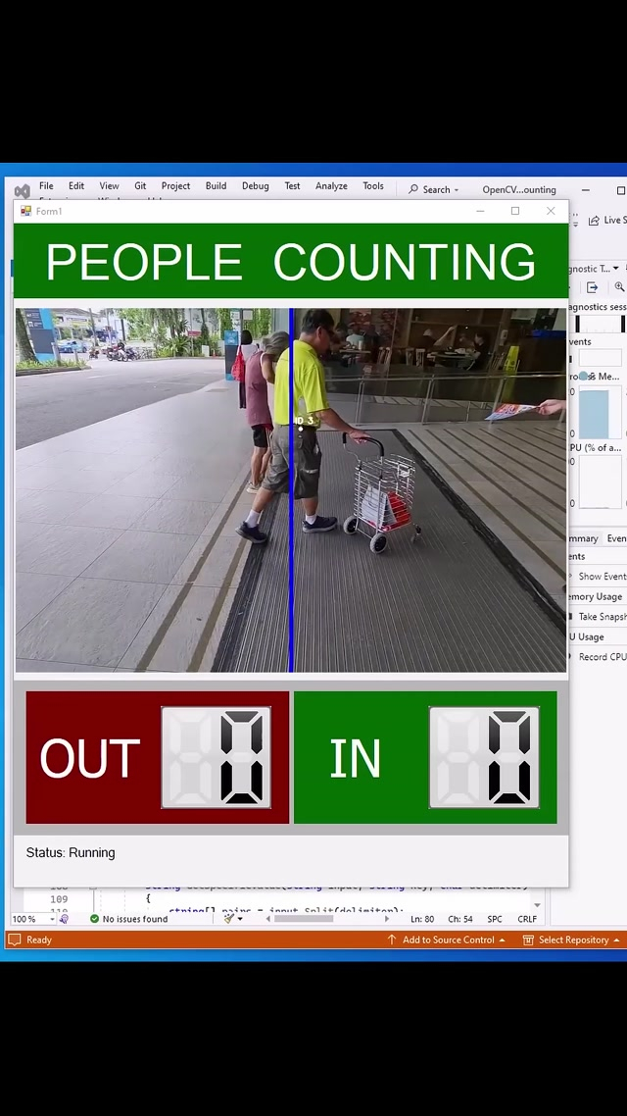The height and width of the screenshot is (1116, 627).
Task: Click the Take Snapshot link
Action: click(601, 617)
